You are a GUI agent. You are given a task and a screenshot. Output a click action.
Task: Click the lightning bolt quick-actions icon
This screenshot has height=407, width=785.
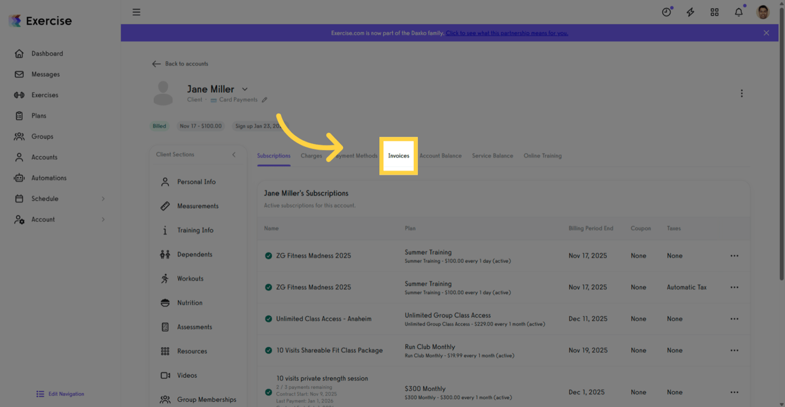coord(690,11)
